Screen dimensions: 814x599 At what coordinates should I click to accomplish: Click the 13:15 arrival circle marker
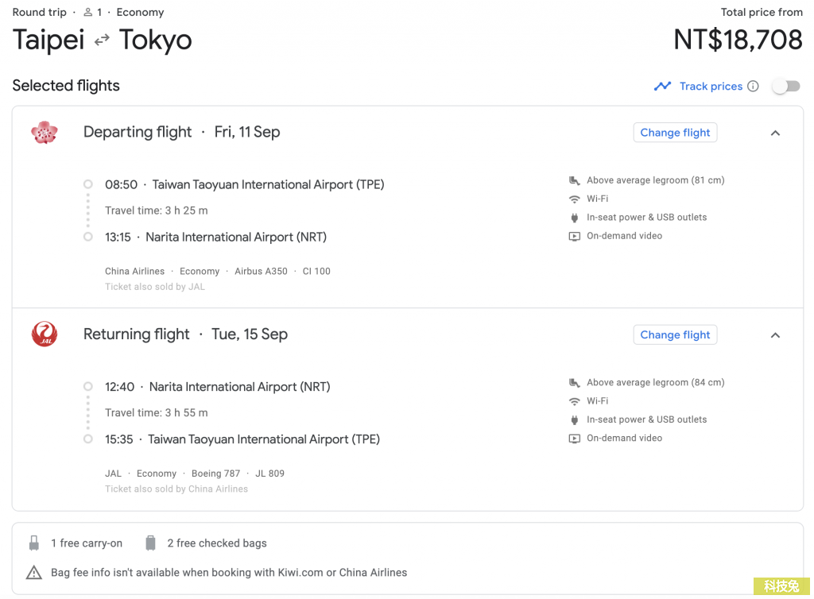pos(87,237)
